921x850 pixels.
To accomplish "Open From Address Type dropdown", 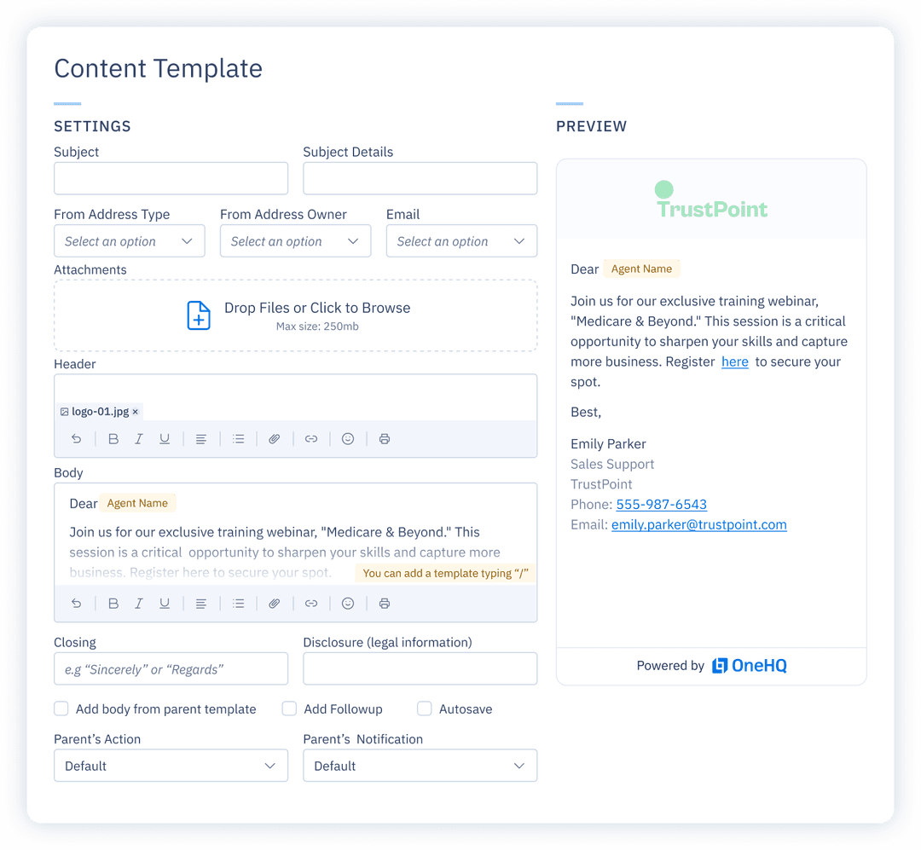I will [129, 241].
